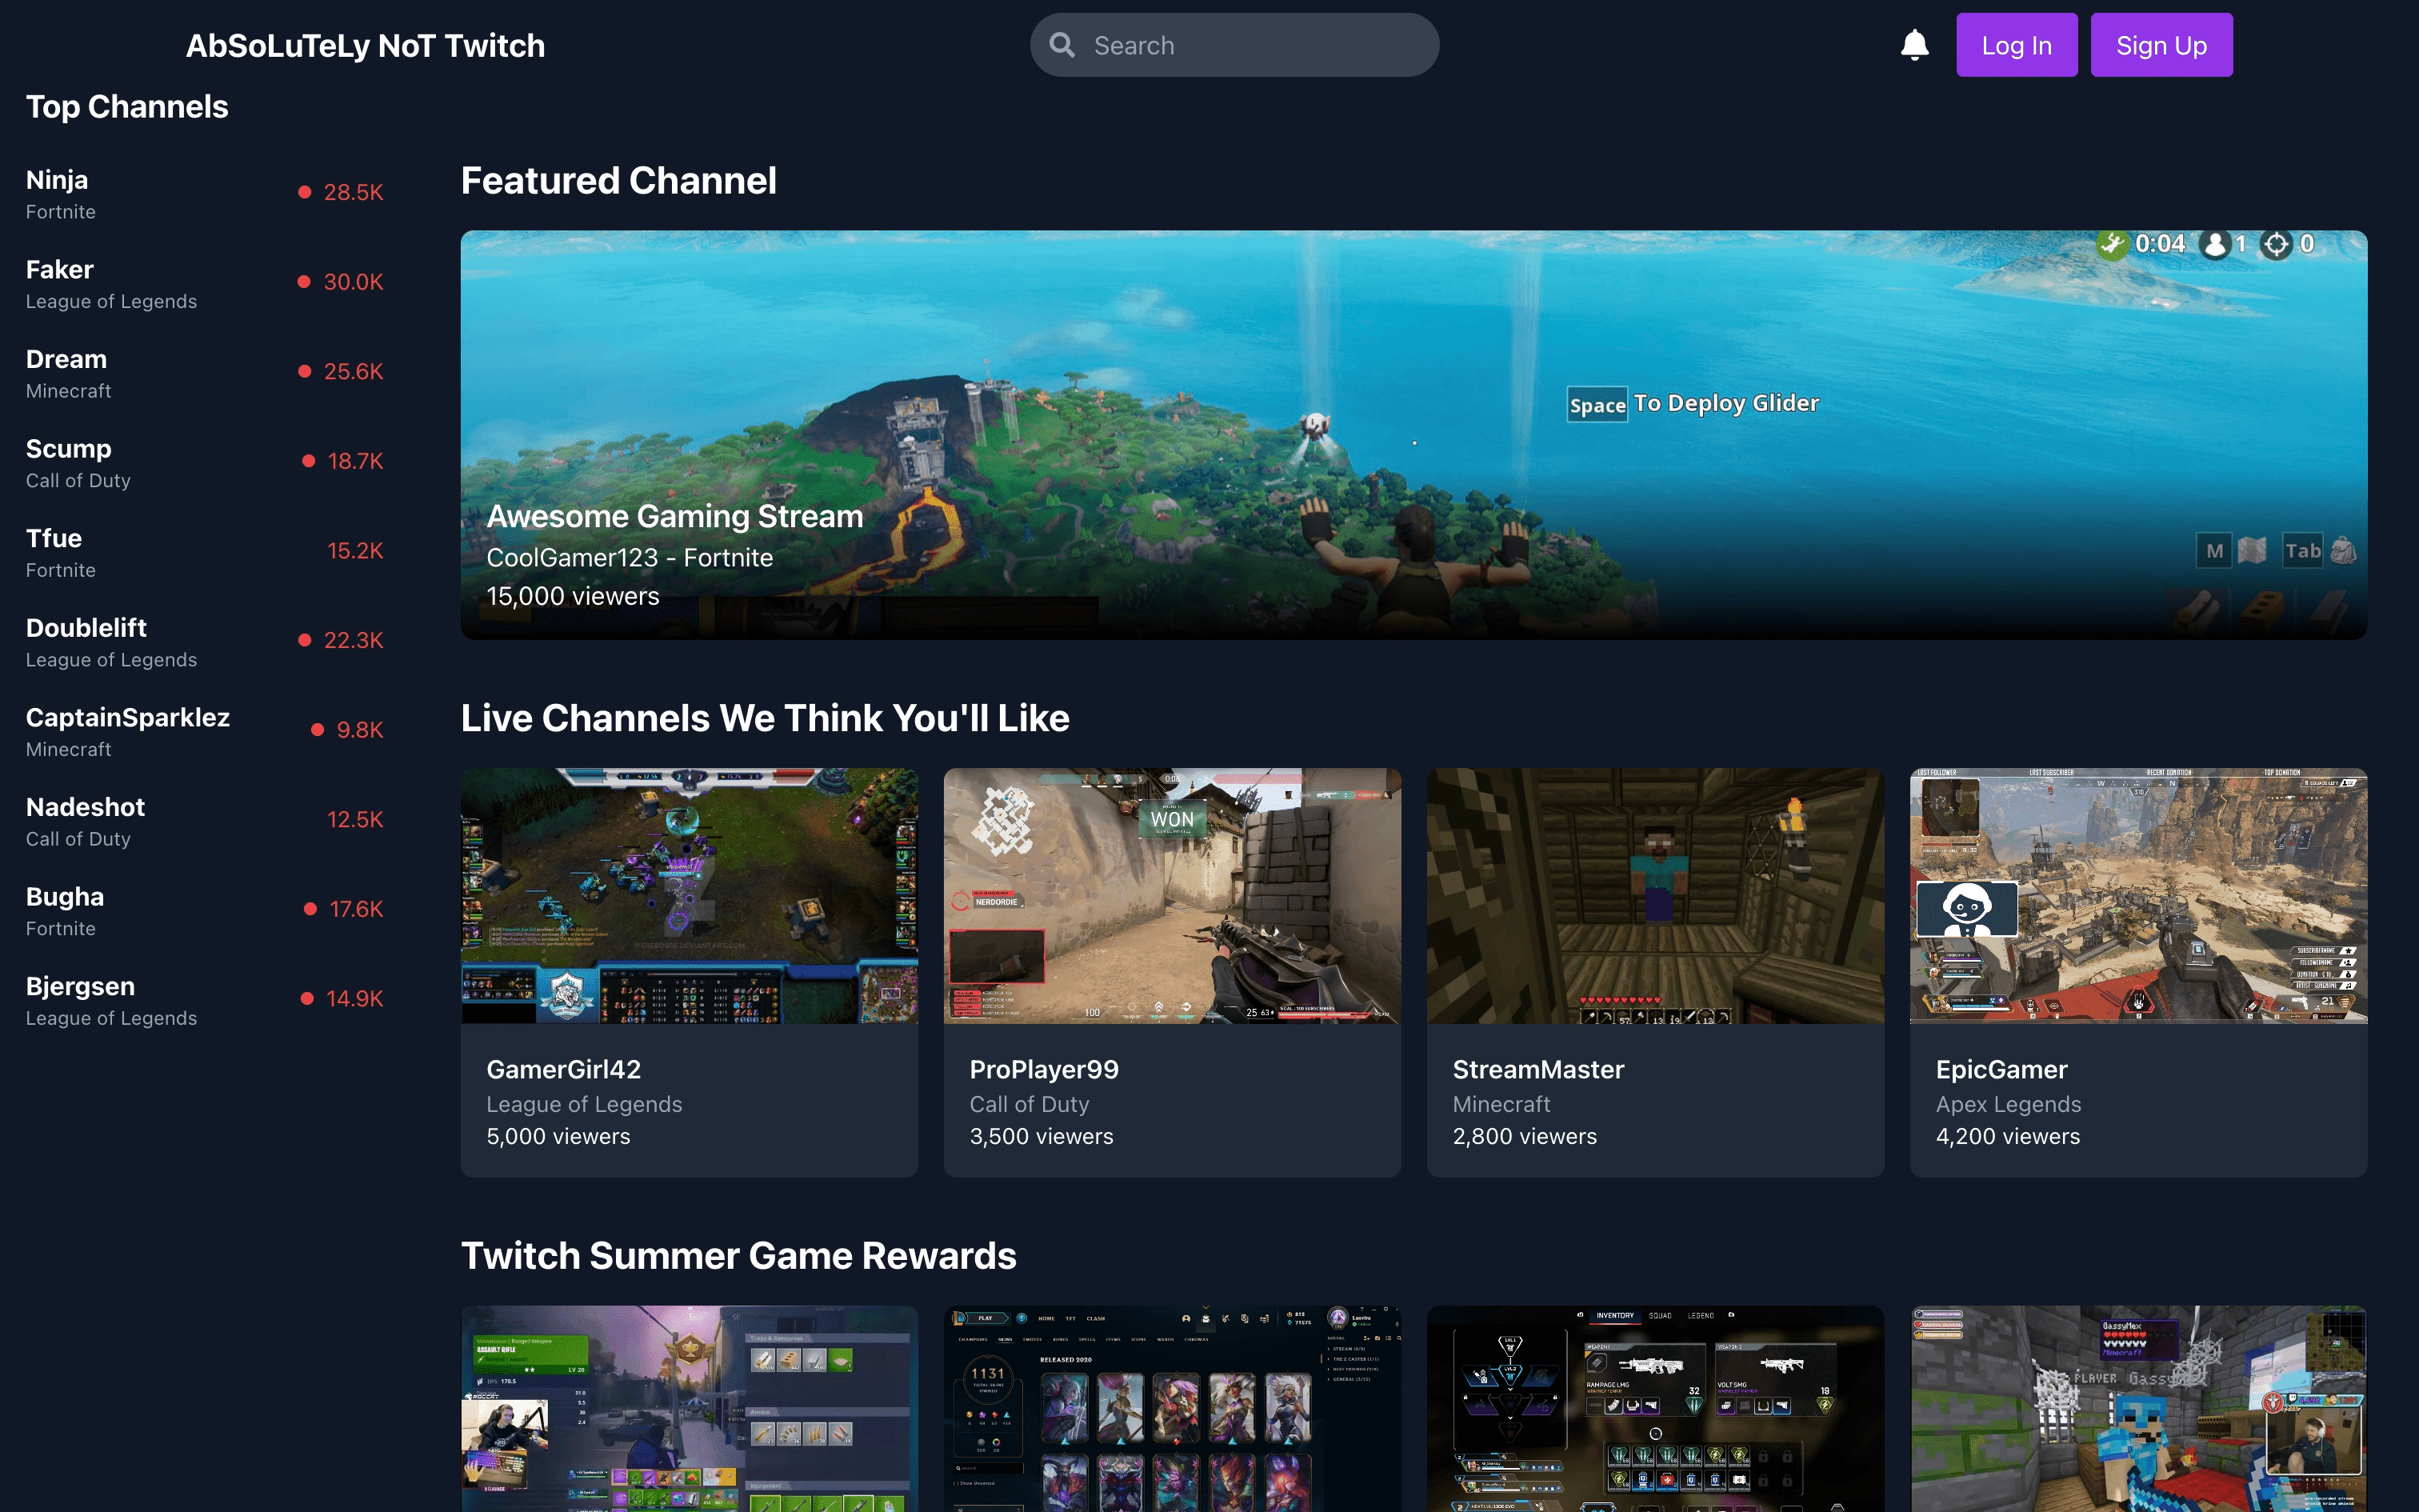Click the EpicGamer channel name
Image resolution: width=2419 pixels, height=1512 pixels.
(2001, 1069)
